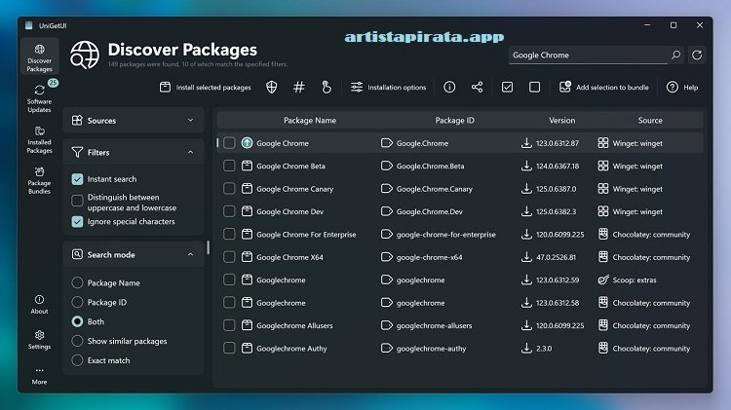Open the More menu
731x410 pixels.
(x=40, y=376)
